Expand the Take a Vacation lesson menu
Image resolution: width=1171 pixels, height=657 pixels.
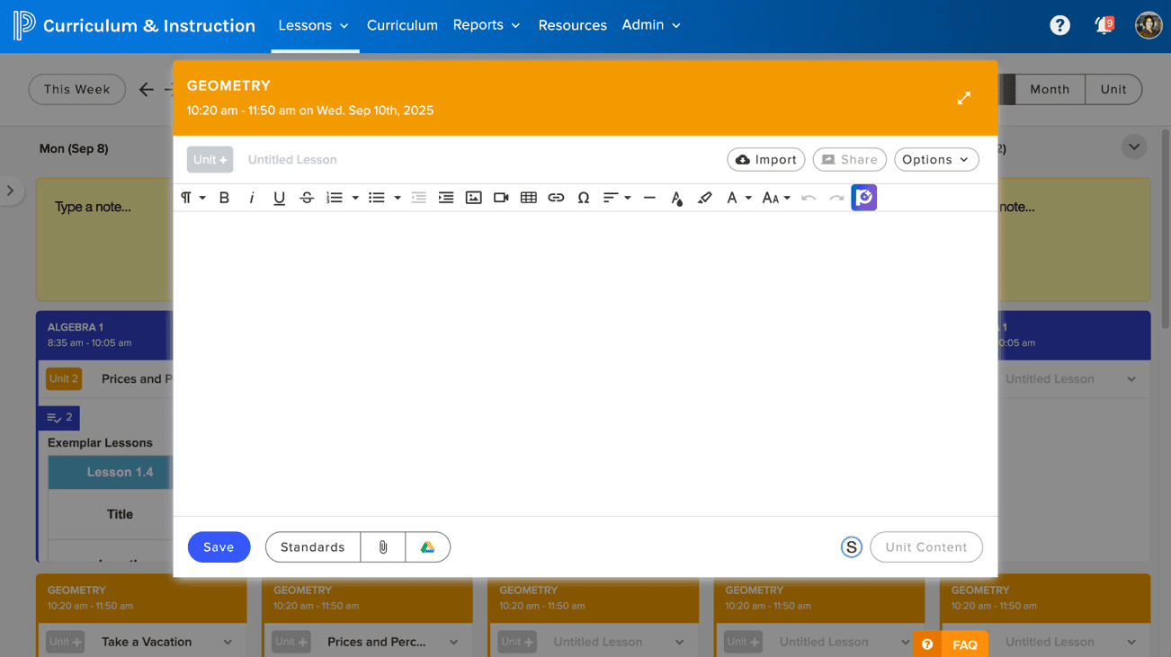228,642
